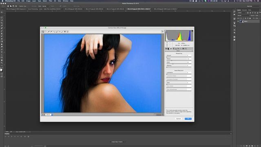Open the File menu
The width and height of the screenshot is (261, 147).
(x=19, y=1)
